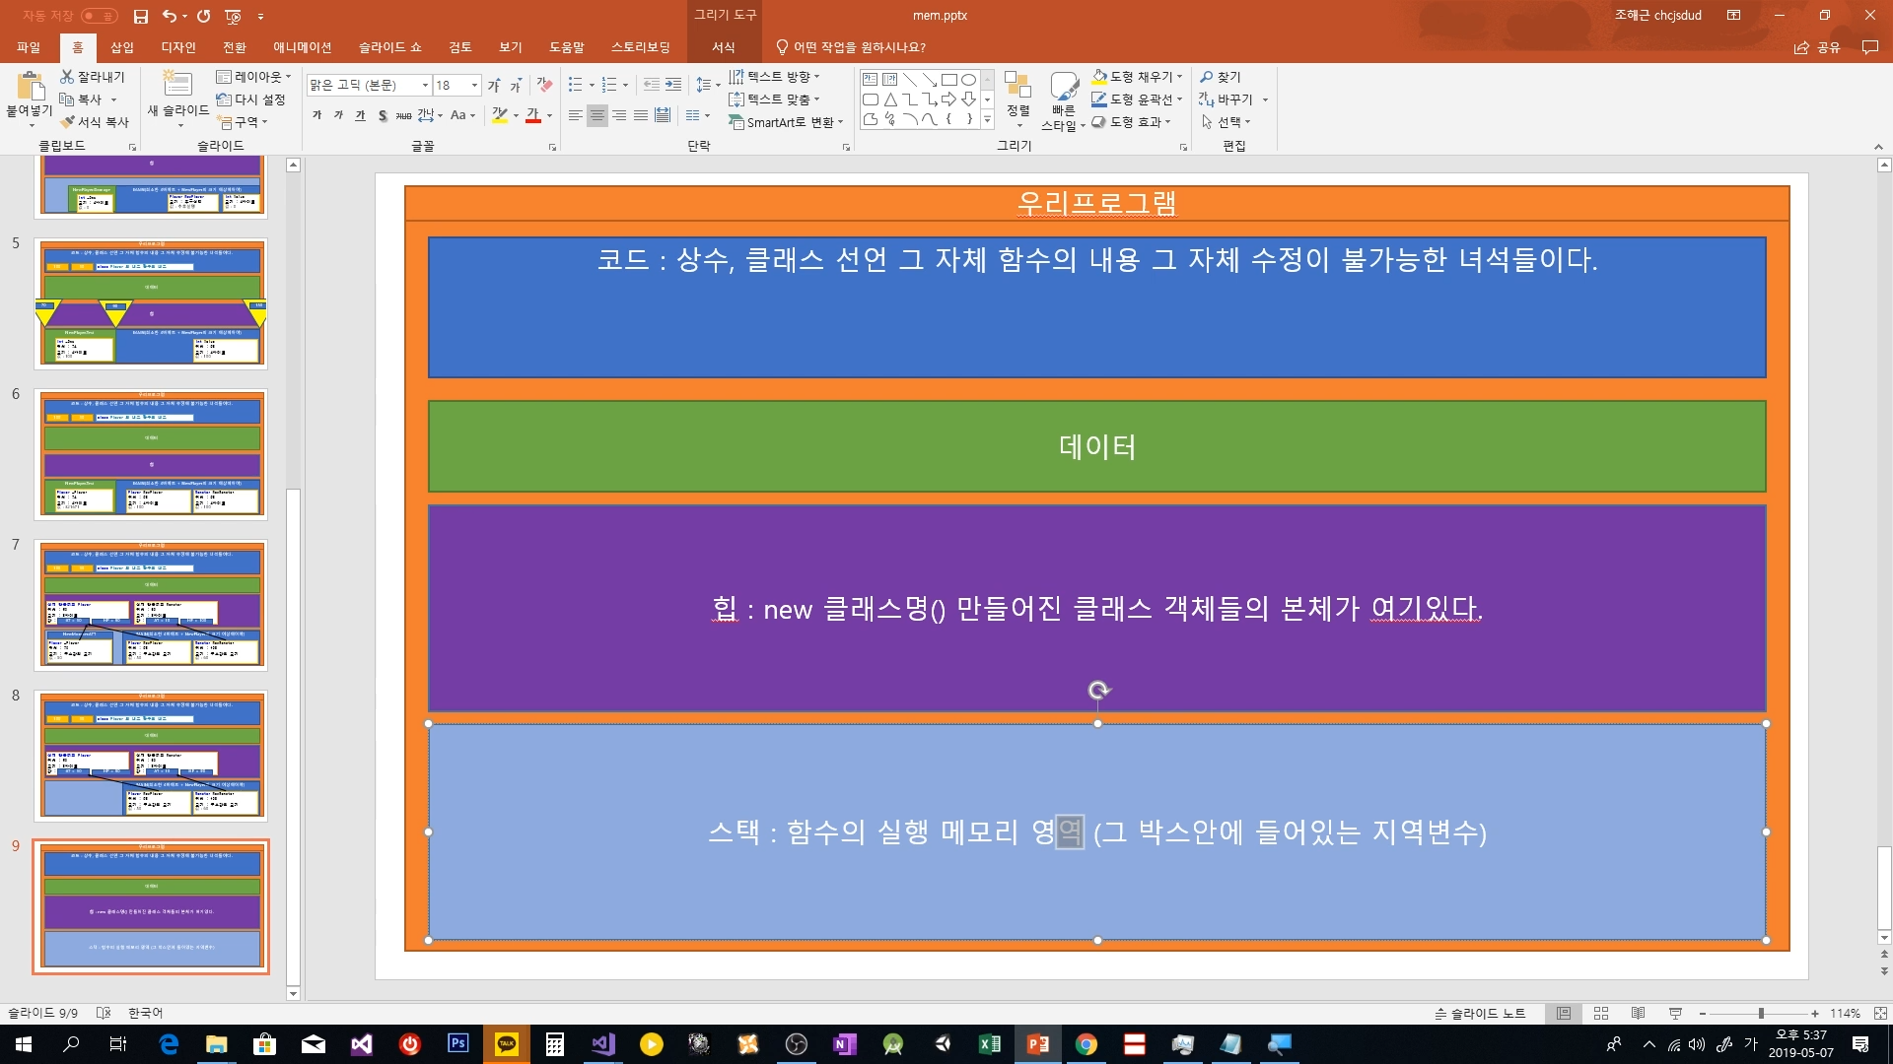Viewport: 1893px width, 1064px height.
Task: Toggle underline formatting
Action: pos(360,116)
